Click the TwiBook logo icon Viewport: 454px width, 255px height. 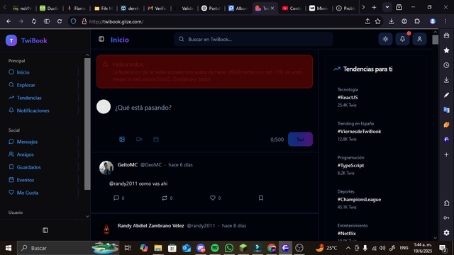tap(11, 40)
